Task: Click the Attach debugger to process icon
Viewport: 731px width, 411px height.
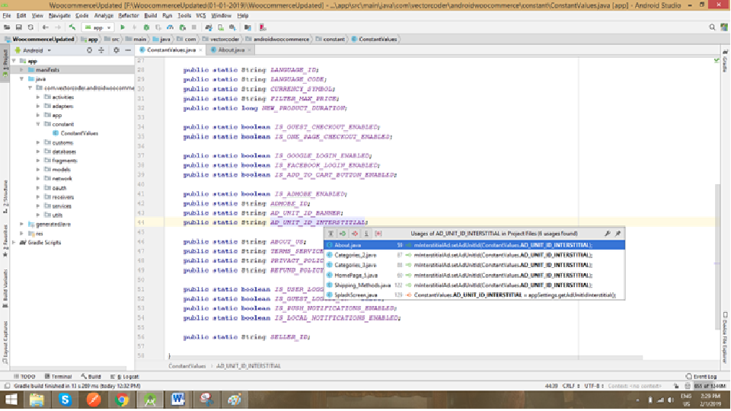Action: click(182, 27)
